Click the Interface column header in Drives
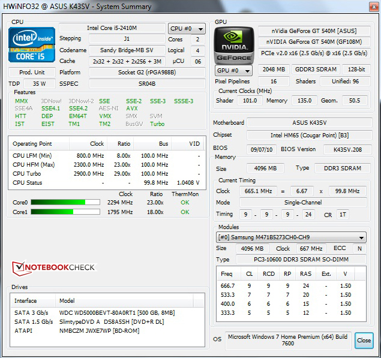Viewport: 381px width, 358px height. click(x=33, y=300)
